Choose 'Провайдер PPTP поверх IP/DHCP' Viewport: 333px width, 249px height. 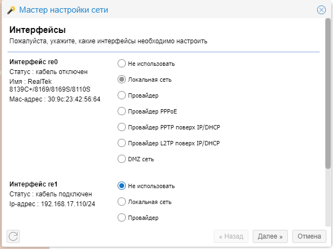click(122, 127)
